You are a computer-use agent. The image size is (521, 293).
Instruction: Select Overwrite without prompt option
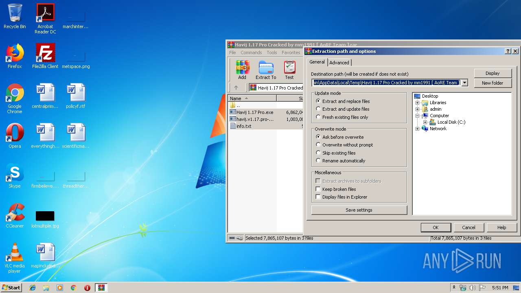pyautogui.click(x=344, y=145)
